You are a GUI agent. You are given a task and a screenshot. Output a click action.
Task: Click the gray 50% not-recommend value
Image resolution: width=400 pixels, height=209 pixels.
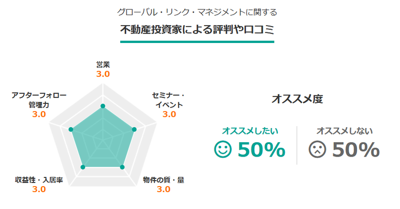tap(356, 150)
